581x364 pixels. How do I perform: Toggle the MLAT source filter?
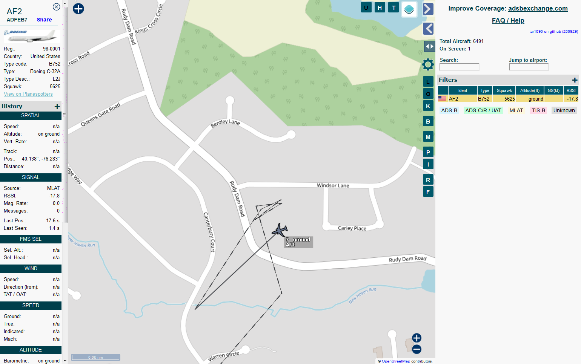pyautogui.click(x=516, y=110)
